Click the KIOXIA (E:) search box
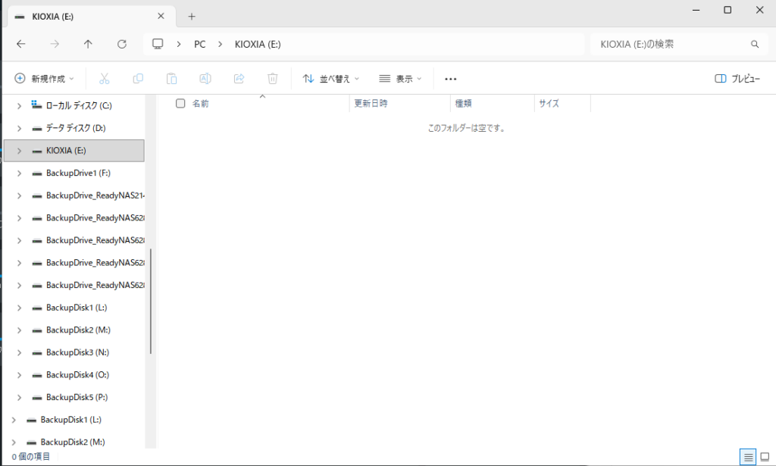Screen dimensions: 776x466 point(671,45)
